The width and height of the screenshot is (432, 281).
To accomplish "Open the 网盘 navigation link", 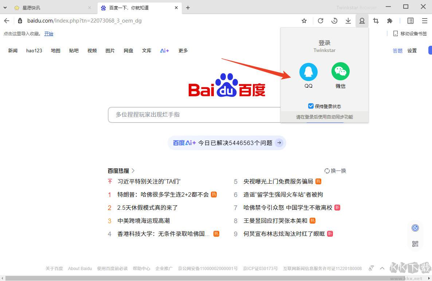I will coord(128,51).
